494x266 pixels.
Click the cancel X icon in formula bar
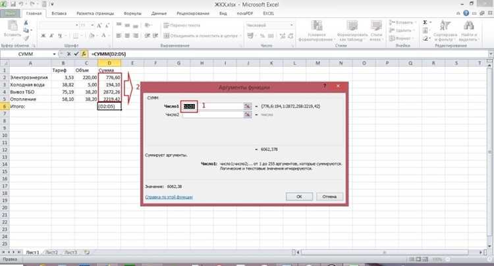click(x=69, y=54)
